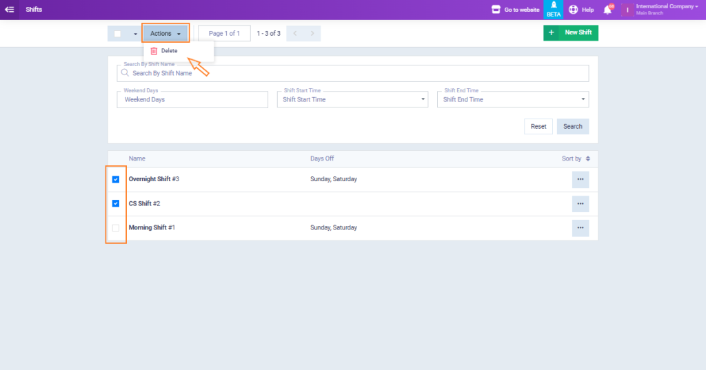Choose Delete from the Actions menu

[169, 51]
